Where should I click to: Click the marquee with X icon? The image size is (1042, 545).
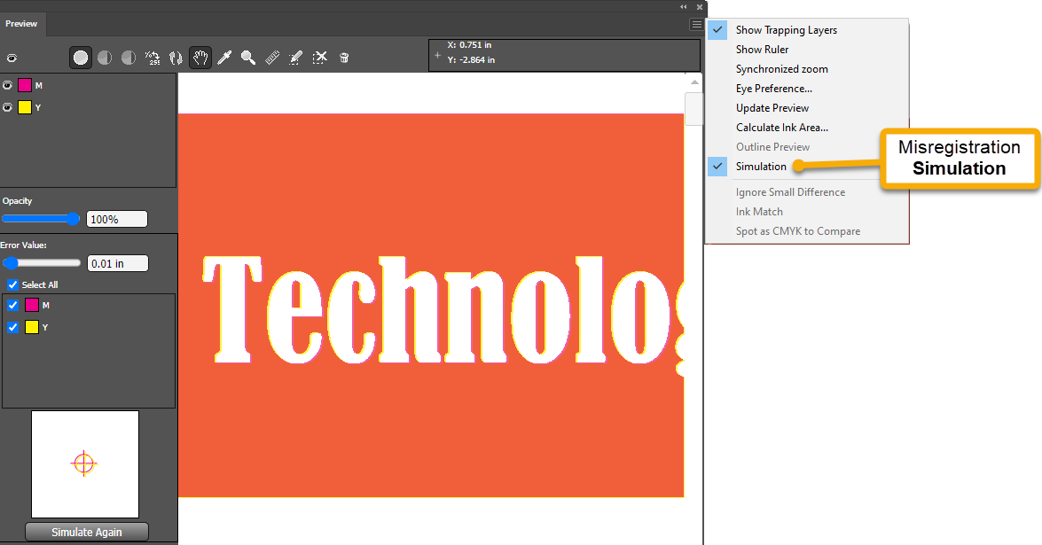coord(320,58)
